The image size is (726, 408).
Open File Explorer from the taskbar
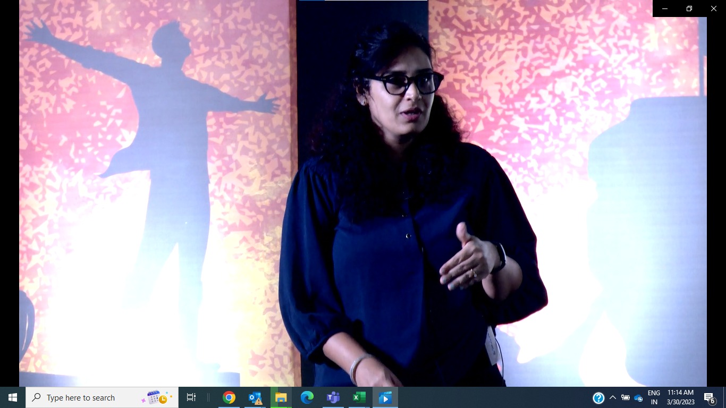(x=281, y=397)
